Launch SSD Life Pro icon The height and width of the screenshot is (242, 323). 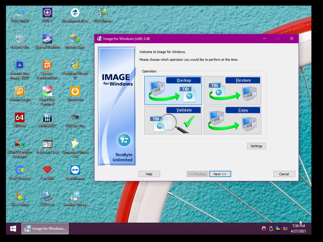click(75, 120)
